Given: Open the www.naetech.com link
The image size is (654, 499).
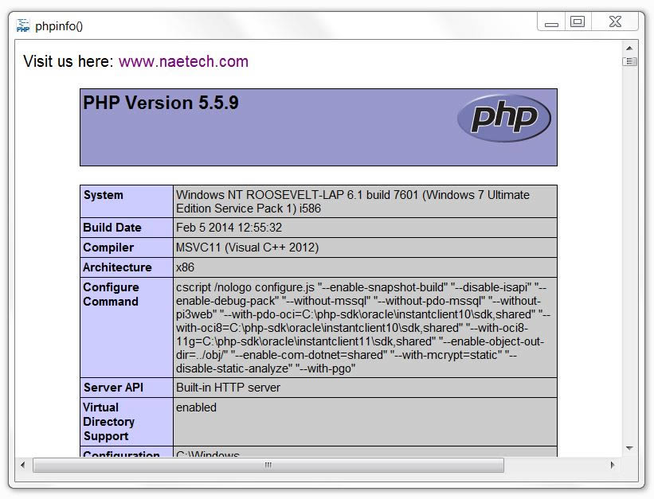Looking at the screenshot, I should pos(183,61).
